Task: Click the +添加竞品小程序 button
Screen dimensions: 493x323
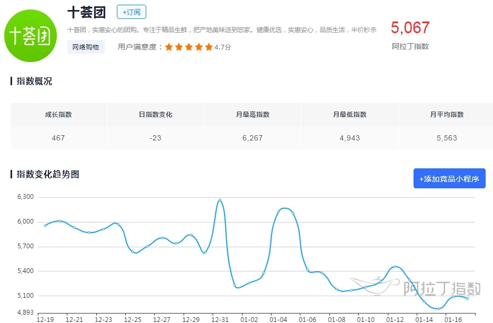Action: click(449, 178)
